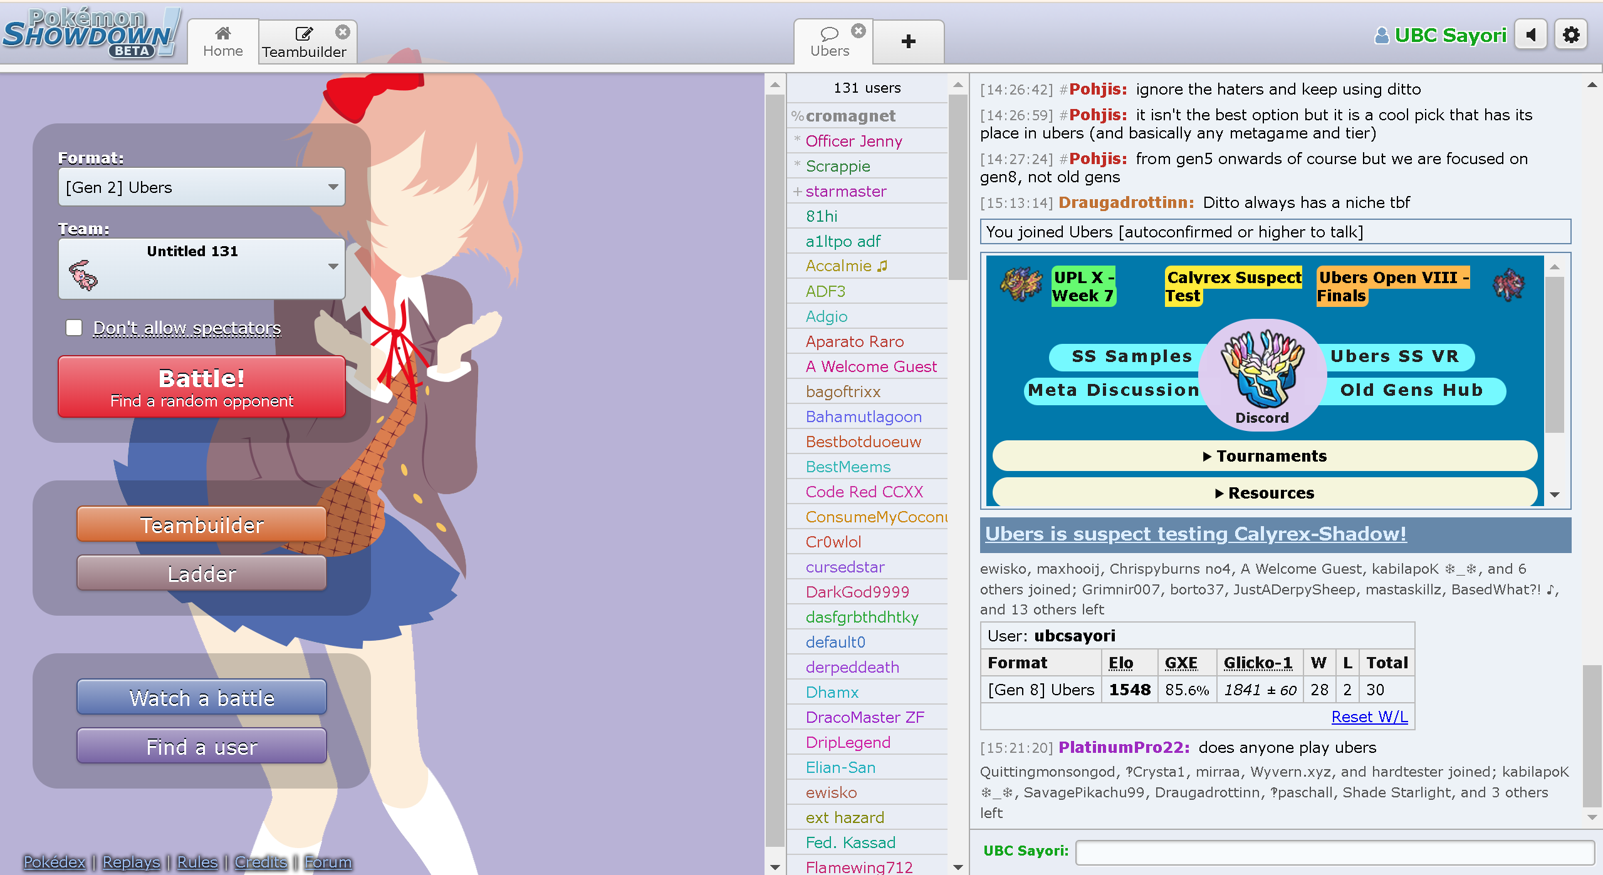This screenshot has height=875, width=1603.
Task: Click the Pokémon Showdown BETA logo
Action: 91,33
